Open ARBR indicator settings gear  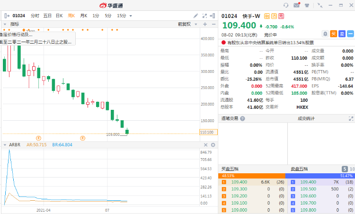[x=213, y=145]
